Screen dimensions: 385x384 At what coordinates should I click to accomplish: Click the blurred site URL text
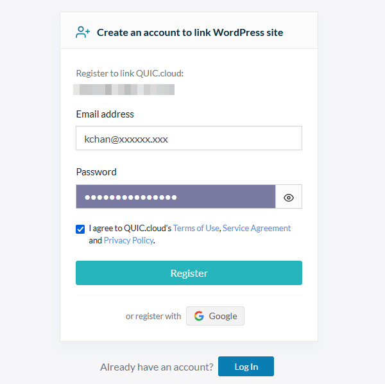(x=124, y=89)
